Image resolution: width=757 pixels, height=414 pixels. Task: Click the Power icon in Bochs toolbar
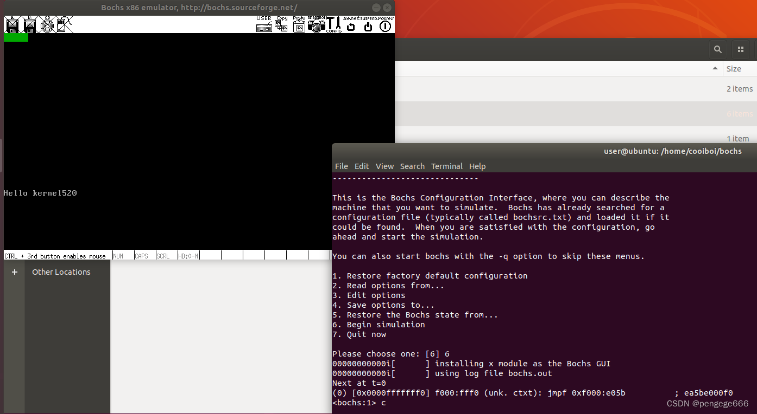tap(386, 24)
